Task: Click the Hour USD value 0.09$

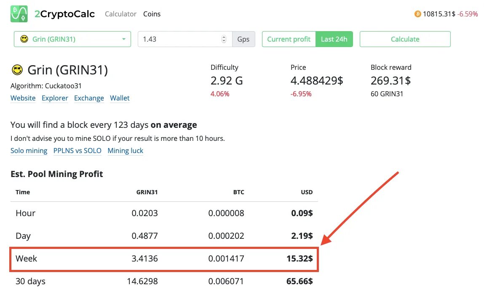Action: [x=302, y=213]
